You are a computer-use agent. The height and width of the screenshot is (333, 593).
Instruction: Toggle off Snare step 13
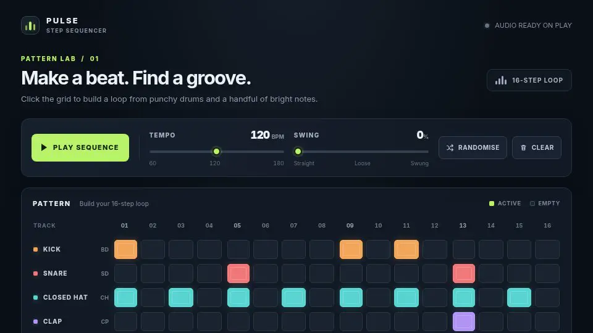464,273
